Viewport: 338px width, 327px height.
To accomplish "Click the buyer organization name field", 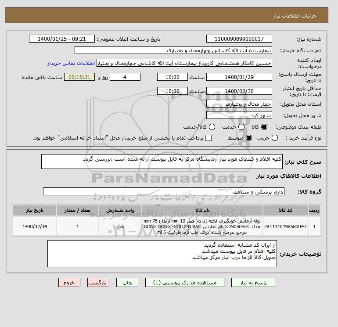I will [x=173, y=50].
